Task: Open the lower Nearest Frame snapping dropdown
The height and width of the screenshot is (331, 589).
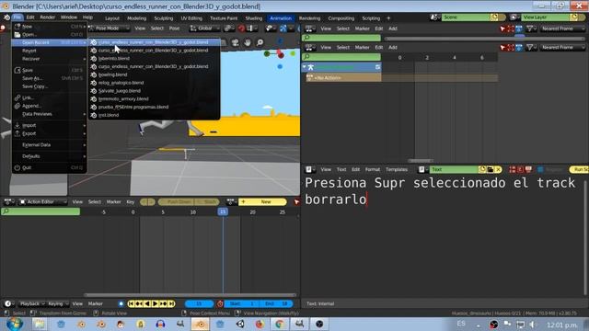Action: coord(562,47)
